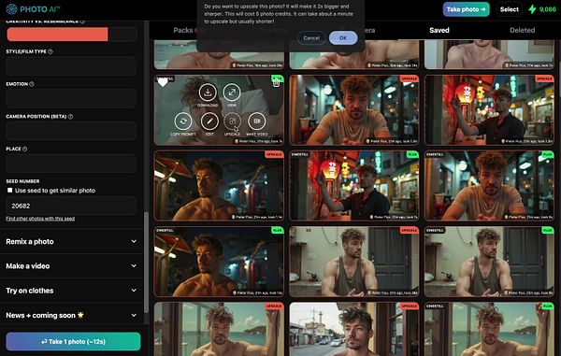561x356 pixels.
Task: Click the seed number input field
Action: point(71,206)
